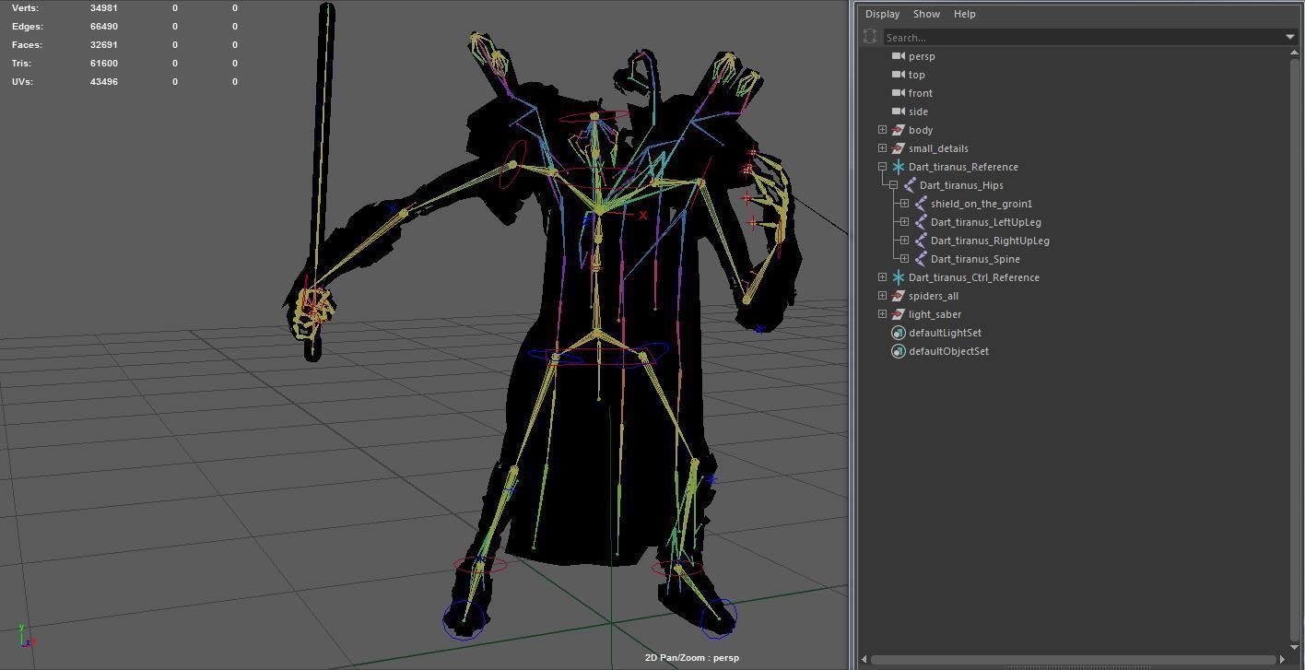Open the Outliner Help menu
This screenshot has height=670, width=1305.
[964, 14]
